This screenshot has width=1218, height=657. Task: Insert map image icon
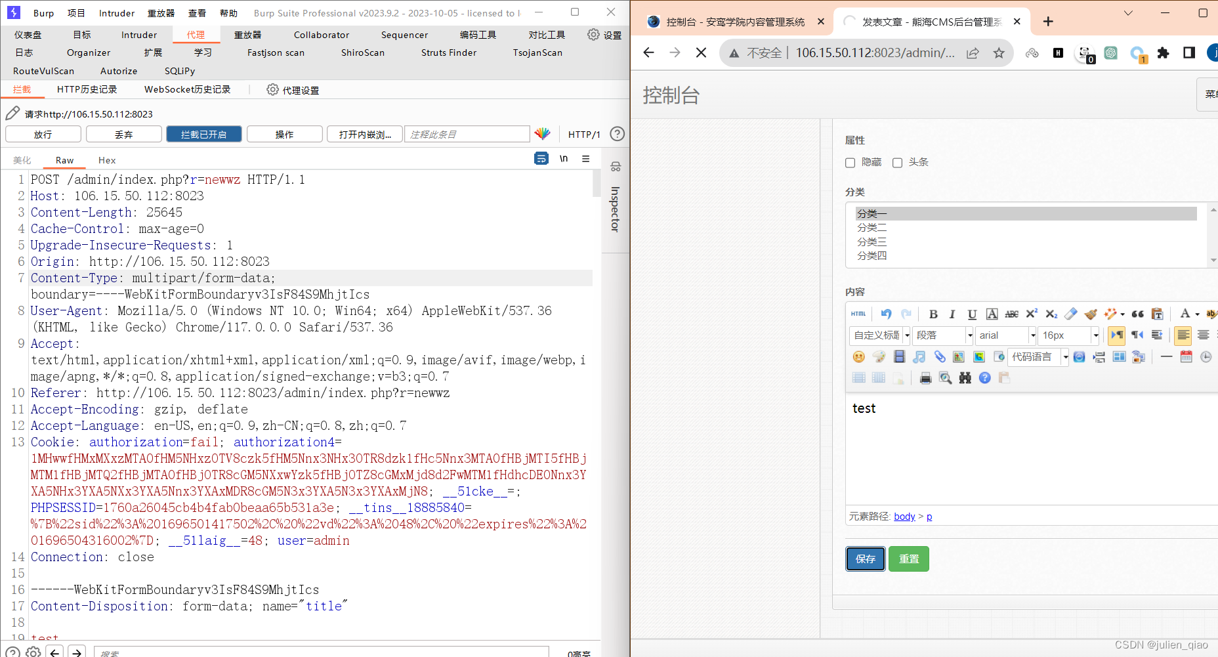[959, 356]
